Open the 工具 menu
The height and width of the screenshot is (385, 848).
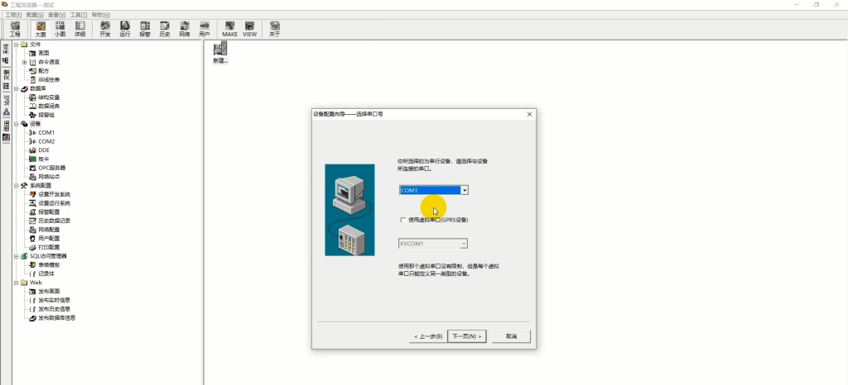pyautogui.click(x=78, y=15)
